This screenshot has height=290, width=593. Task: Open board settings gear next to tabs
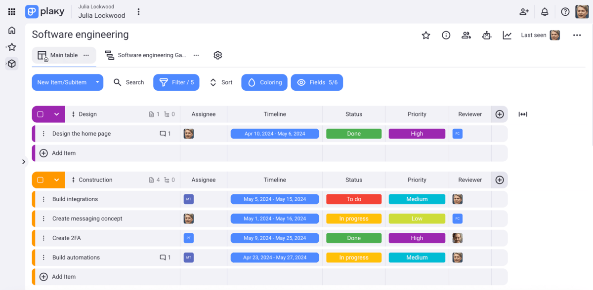[217, 55]
